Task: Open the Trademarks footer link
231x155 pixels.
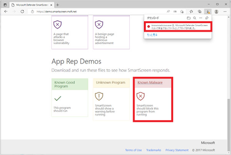Action: (153, 150)
